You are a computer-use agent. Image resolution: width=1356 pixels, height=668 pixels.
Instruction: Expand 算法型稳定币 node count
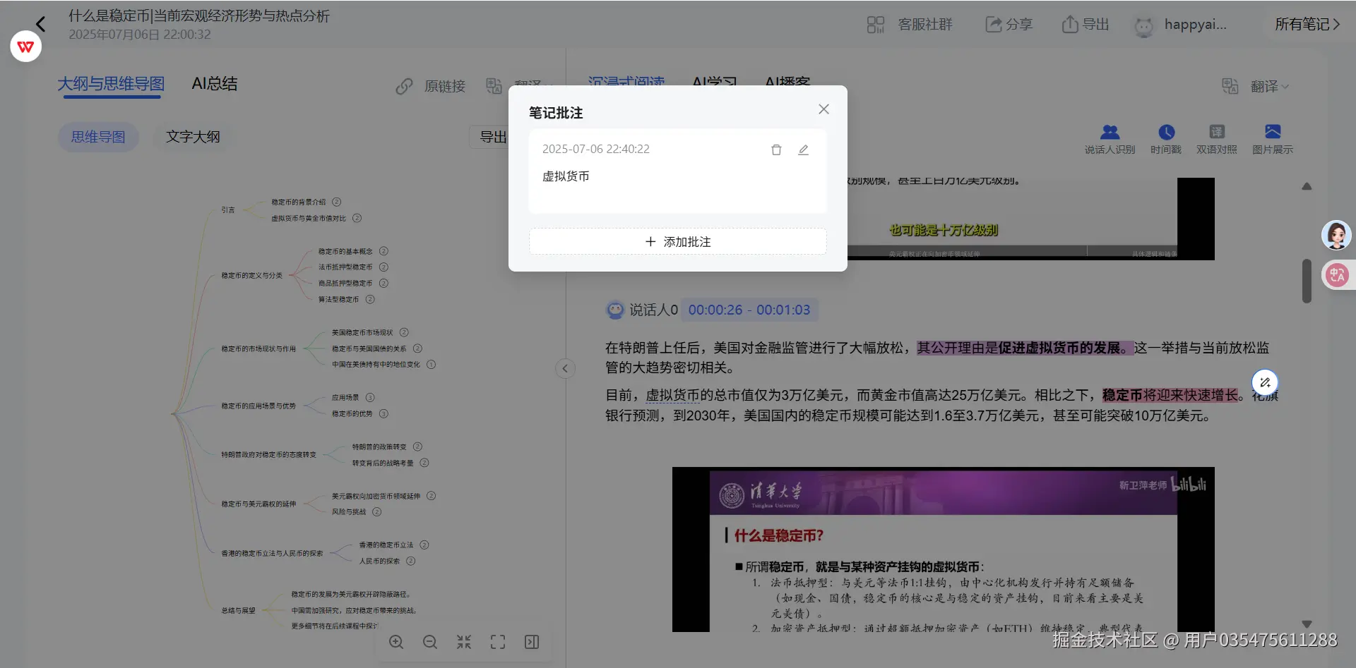click(370, 300)
